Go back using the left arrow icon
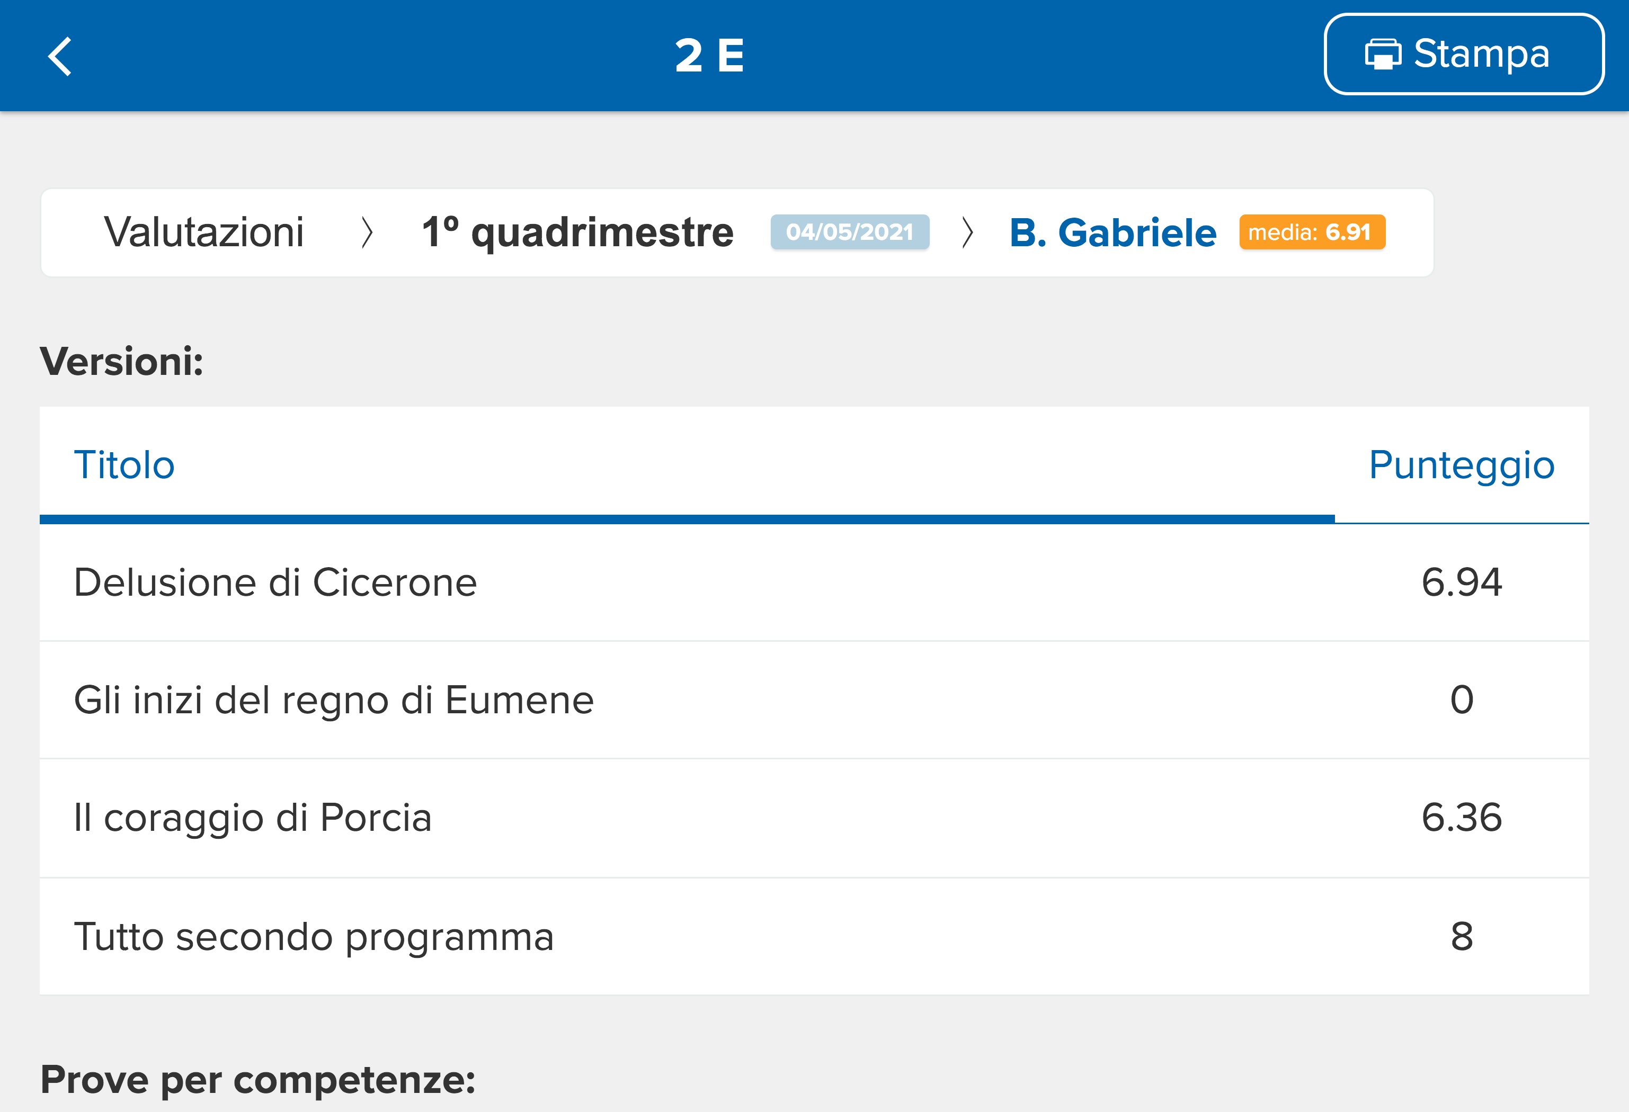Viewport: 1629px width, 1112px height. 60,56
